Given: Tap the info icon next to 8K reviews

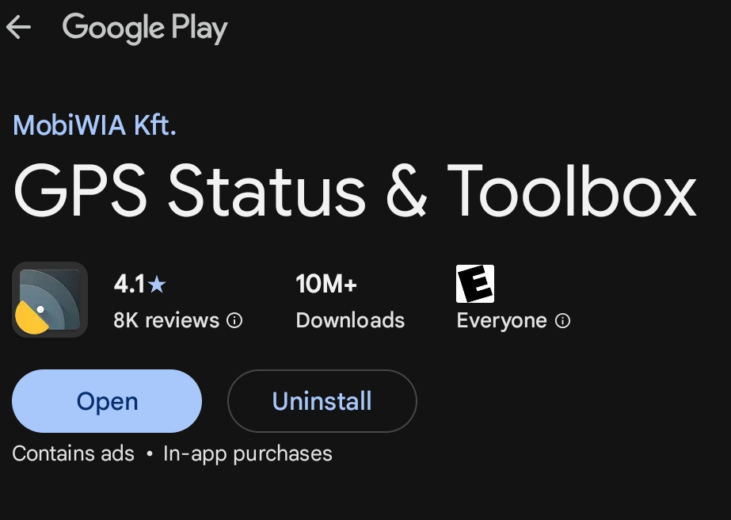Looking at the screenshot, I should coord(234,320).
